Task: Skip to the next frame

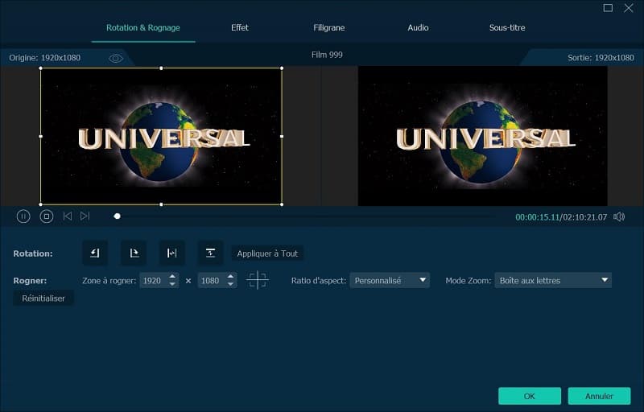Action: 85,216
